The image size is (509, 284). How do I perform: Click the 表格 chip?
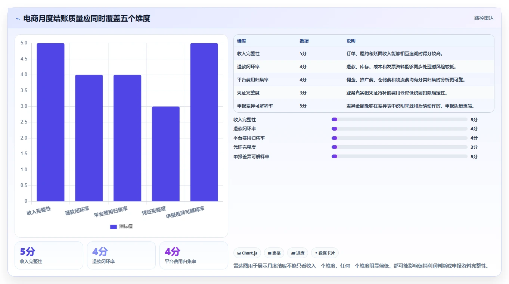[274, 253]
